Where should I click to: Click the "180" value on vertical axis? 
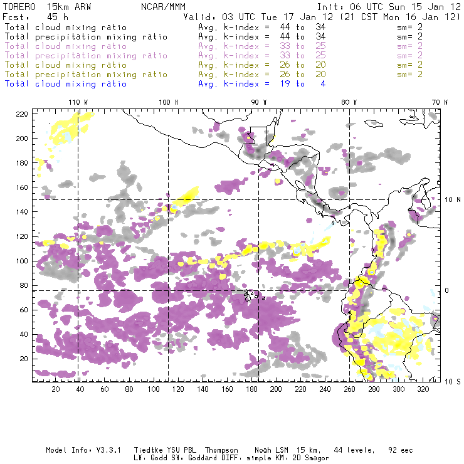click(22, 163)
